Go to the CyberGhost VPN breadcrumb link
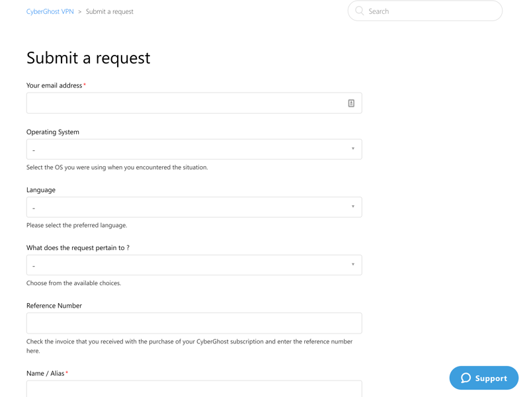 50,11
